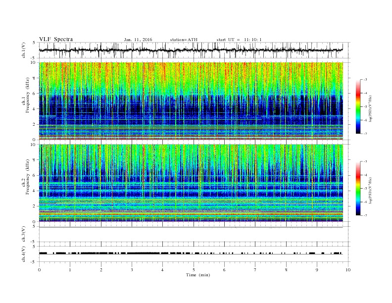Click the time axis tick label "3"

coord(132,270)
